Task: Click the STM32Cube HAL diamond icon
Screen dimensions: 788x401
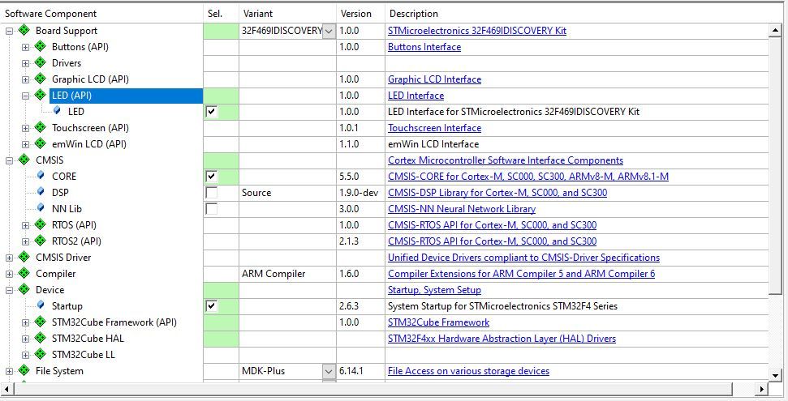Action: (41, 338)
